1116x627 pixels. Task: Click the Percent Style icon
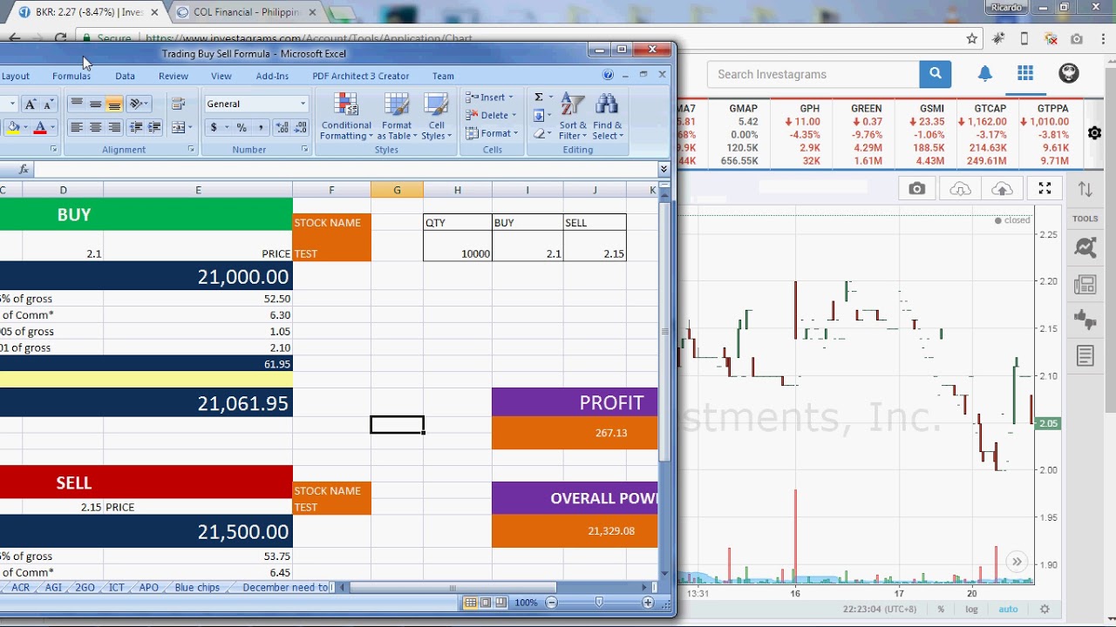pos(242,128)
